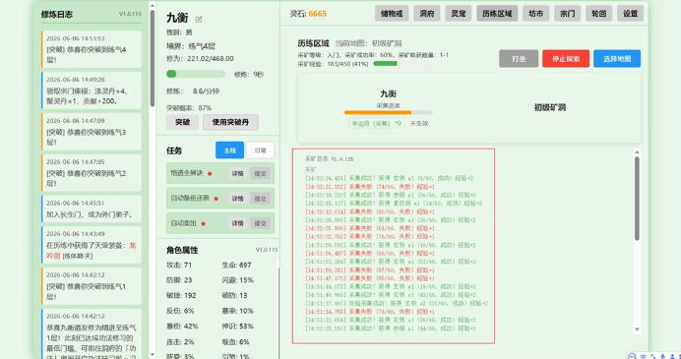This screenshot has width=681, height=359.
Task: Click 提交 for the 自动卖出 task
Action: click(x=260, y=223)
